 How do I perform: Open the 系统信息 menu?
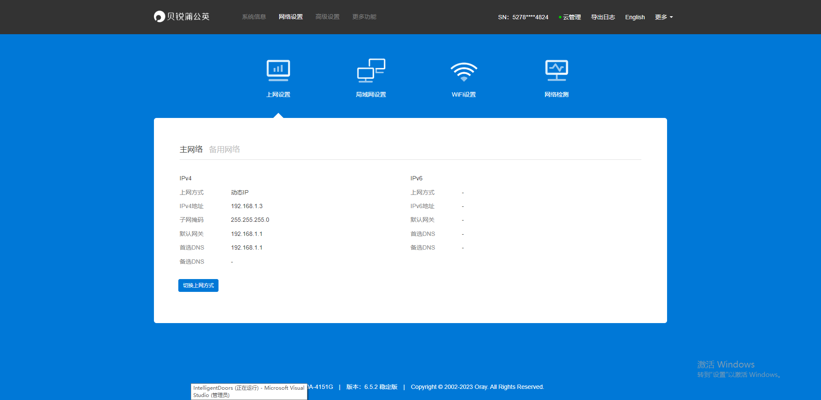(254, 17)
